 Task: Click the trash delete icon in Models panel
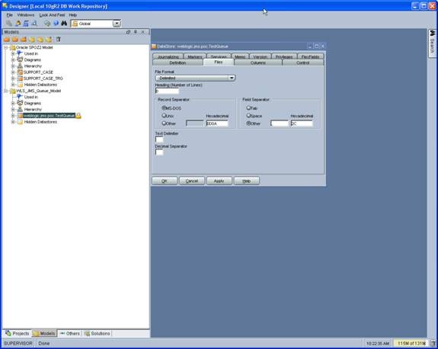click(58, 39)
